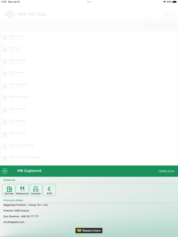This screenshot has height=237, width=178.
Task: Tap fuel pump icon for HIB Gjakovë
Action: [5, 134]
